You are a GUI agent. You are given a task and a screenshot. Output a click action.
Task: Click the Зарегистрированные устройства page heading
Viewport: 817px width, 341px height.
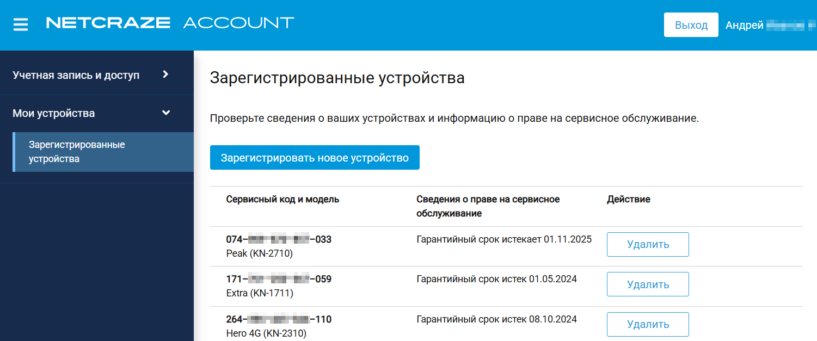pyautogui.click(x=337, y=78)
